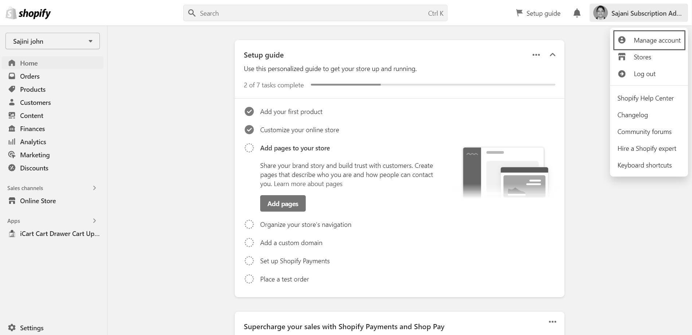Toggle completion of 'Add a custom domain'
Viewport: 692px width, 335px height.
click(x=249, y=243)
